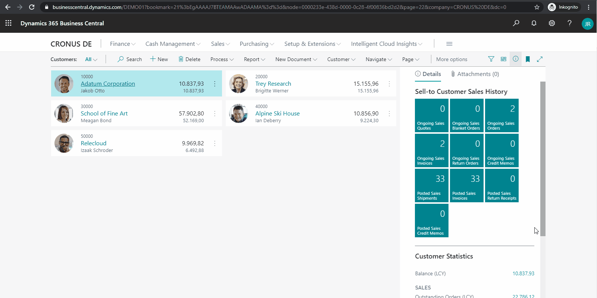Toggle the FactBox information pane icon
Image resolution: width=597 pixels, height=298 pixels.
coord(516,59)
